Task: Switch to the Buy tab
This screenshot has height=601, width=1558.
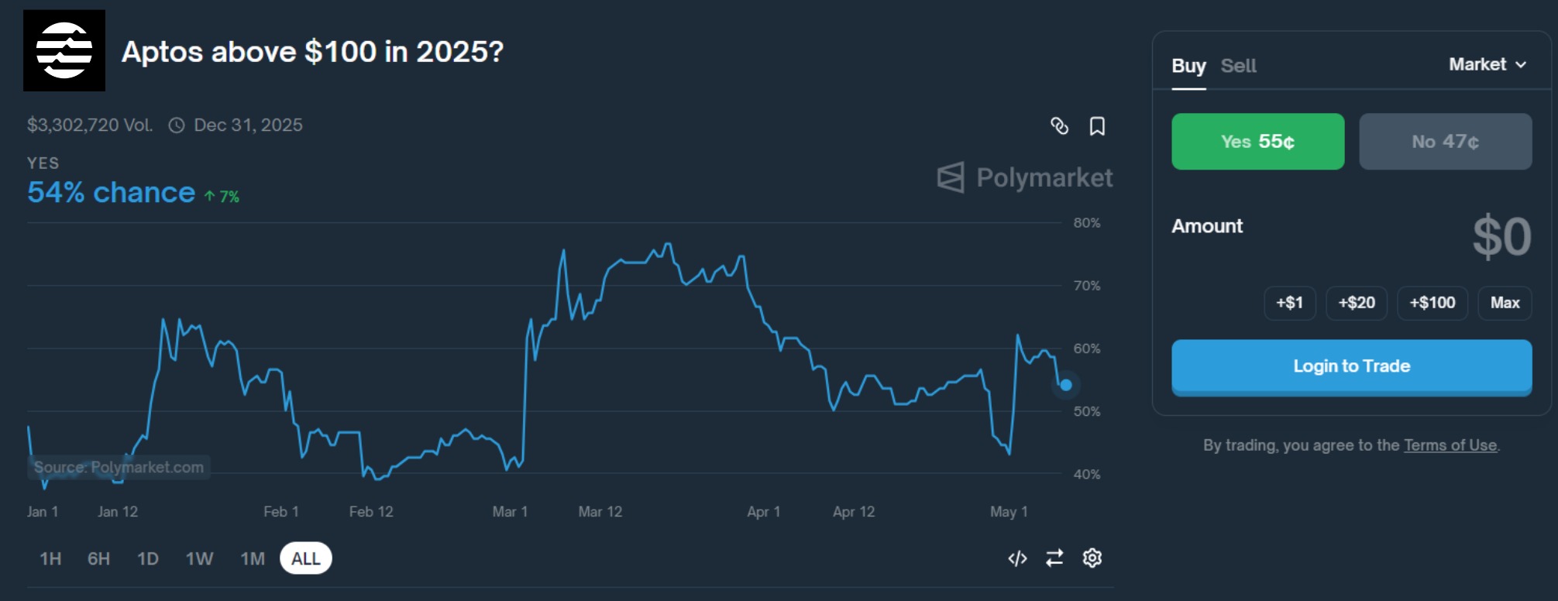Action: (x=1188, y=66)
